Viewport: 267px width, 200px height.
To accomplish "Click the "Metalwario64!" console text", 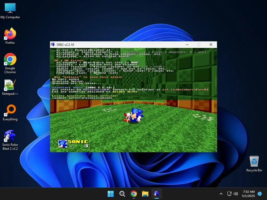I will 96,90.
